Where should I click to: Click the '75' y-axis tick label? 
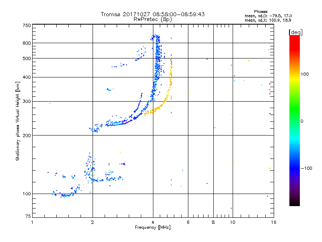[x=28, y=216]
